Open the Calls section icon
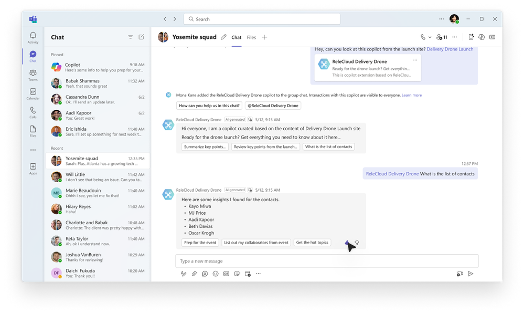The width and height of the screenshot is (524, 314). coord(33,112)
